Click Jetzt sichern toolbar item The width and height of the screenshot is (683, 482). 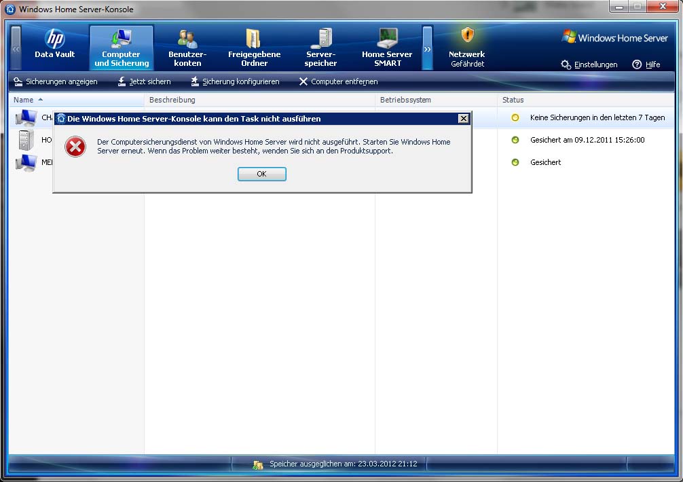coord(144,81)
